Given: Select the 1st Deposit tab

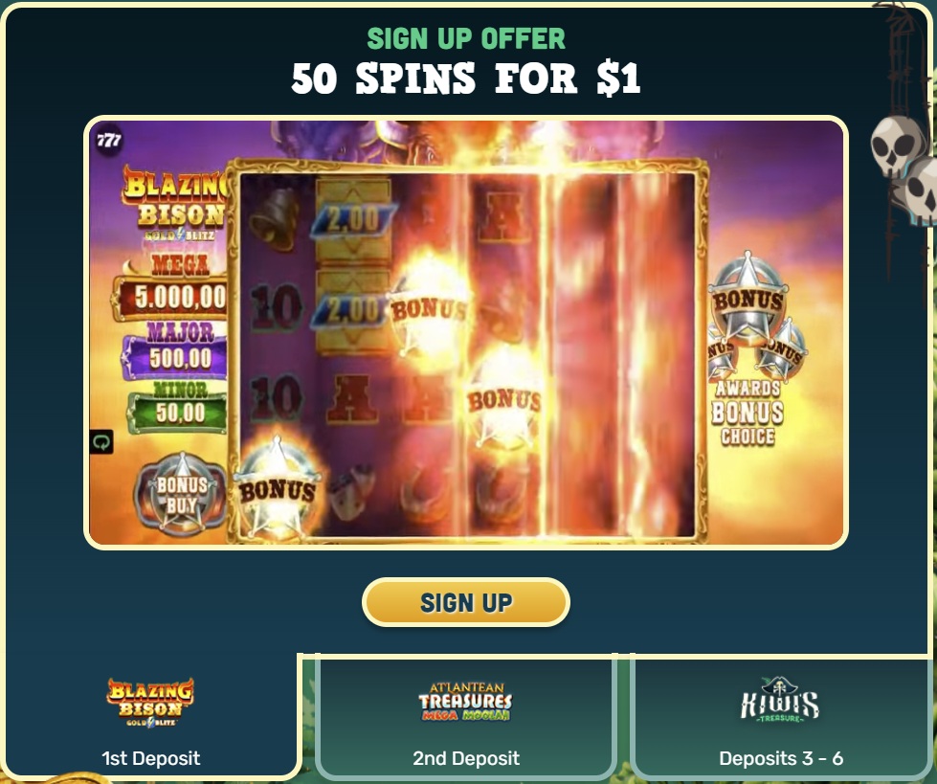Looking at the screenshot, I should click(x=150, y=717).
